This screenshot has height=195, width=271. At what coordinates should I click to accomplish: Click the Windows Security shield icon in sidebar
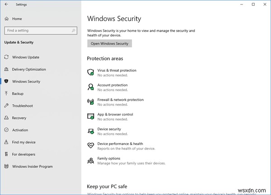[6, 81]
